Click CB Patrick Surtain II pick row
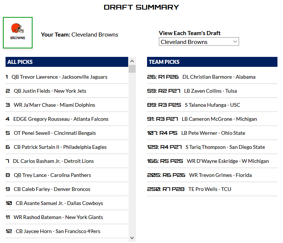 point(67,147)
